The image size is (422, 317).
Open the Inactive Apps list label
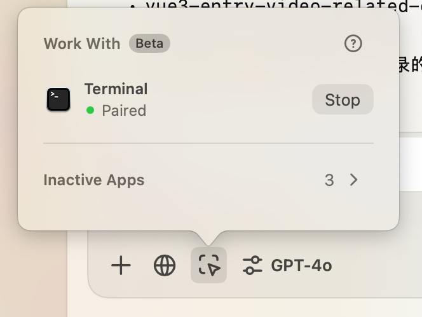coord(94,180)
